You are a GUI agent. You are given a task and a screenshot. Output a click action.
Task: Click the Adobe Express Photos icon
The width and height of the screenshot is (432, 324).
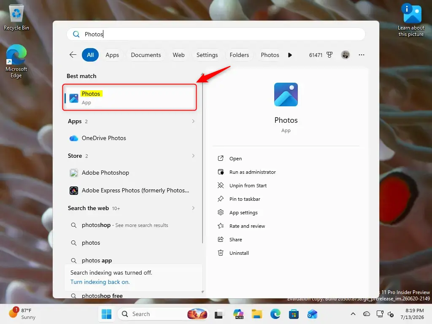(73, 190)
